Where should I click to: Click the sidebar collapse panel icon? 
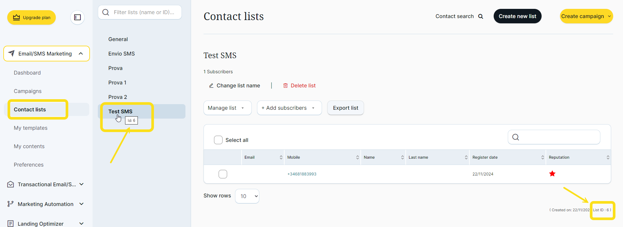coord(77,17)
